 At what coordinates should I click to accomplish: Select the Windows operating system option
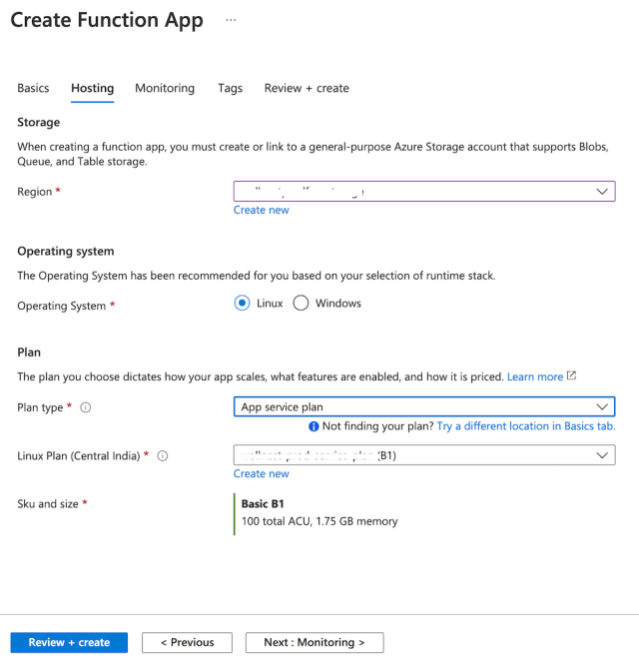pyautogui.click(x=301, y=304)
